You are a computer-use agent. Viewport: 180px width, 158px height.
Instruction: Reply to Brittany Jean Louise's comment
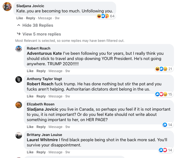(x=41, y=152)
